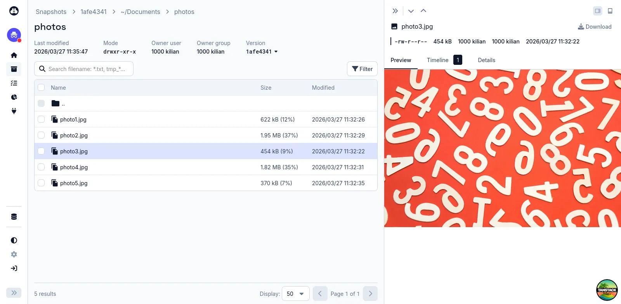The width and height of the screenshot is (621, 304).
Task: Click the Filter button
Action: pyautogui.click(x=362, y=69)
